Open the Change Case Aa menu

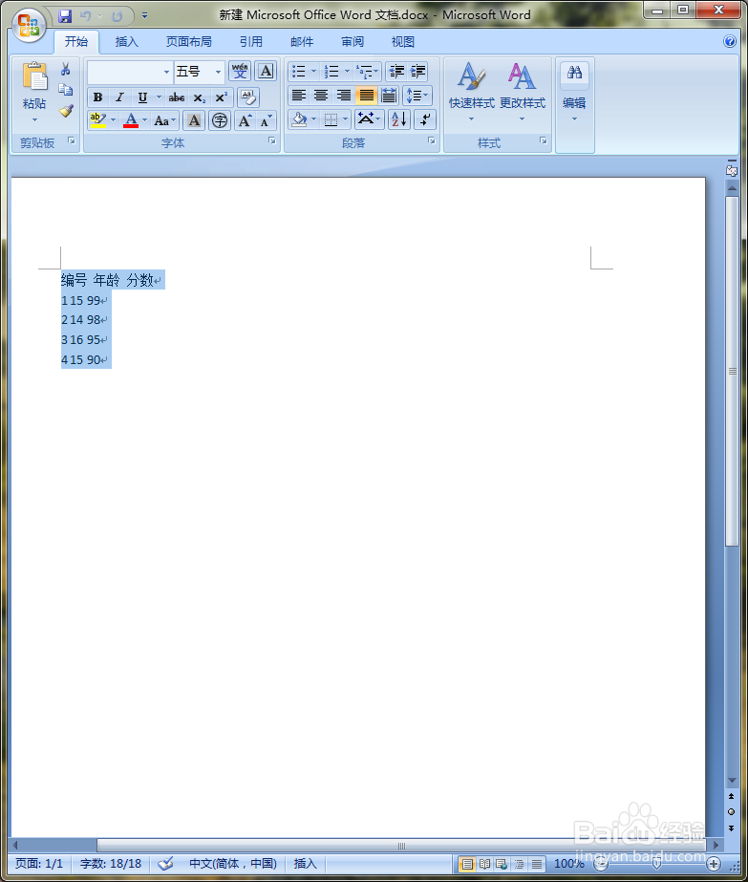click(x=164, y=120)
